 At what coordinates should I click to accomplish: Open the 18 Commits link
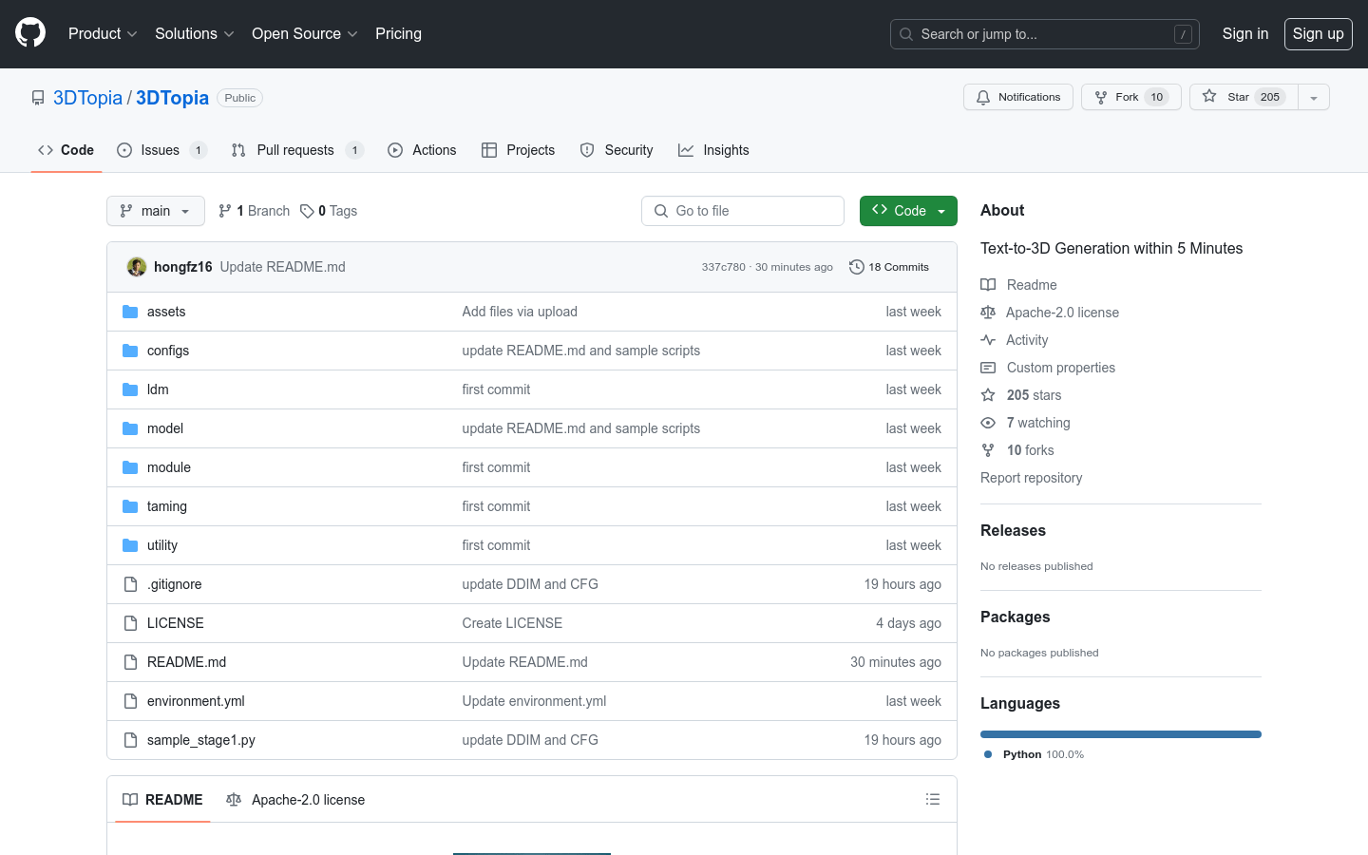889,267
